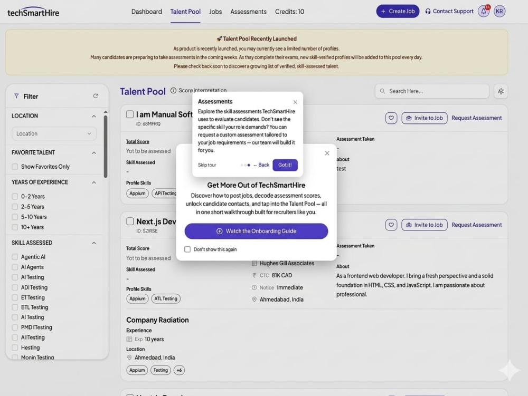
Task: Click the tour progress dots
Action: [x=245, y=165]
